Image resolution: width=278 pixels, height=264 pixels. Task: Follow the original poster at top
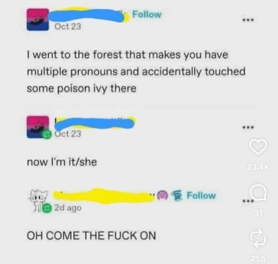[147, 14]
